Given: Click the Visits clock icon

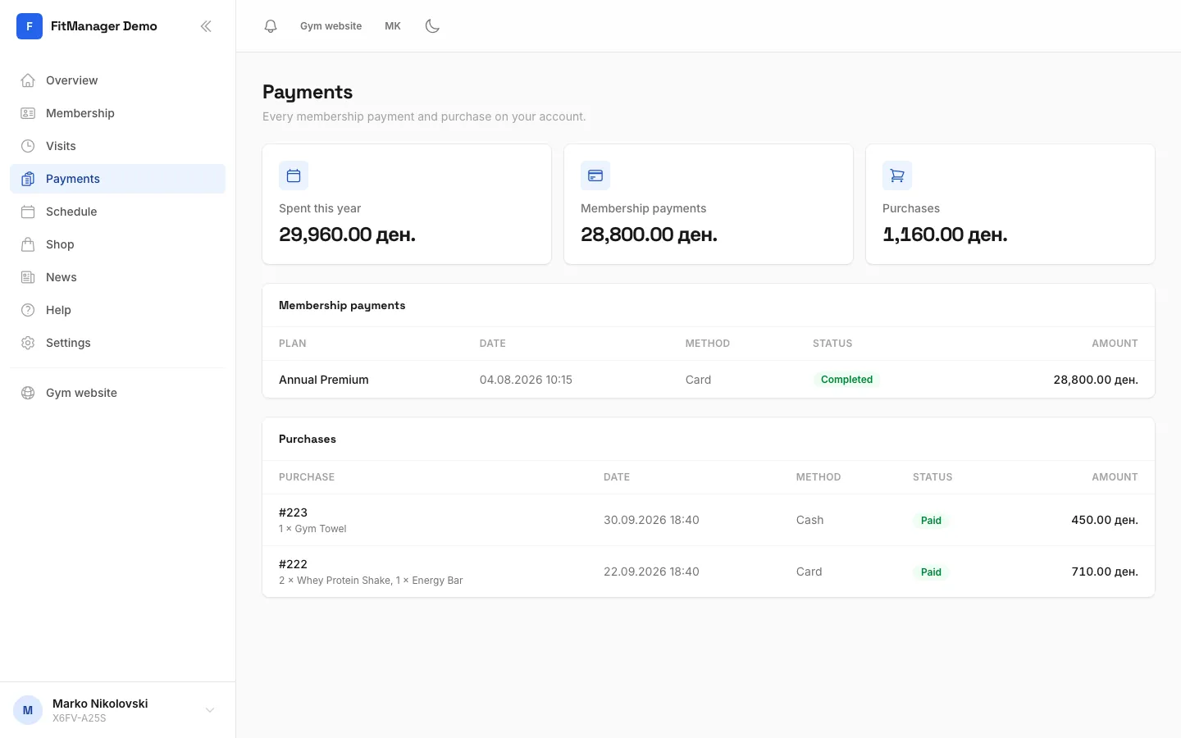Looking at the screenshot, I should pos(28,146).
